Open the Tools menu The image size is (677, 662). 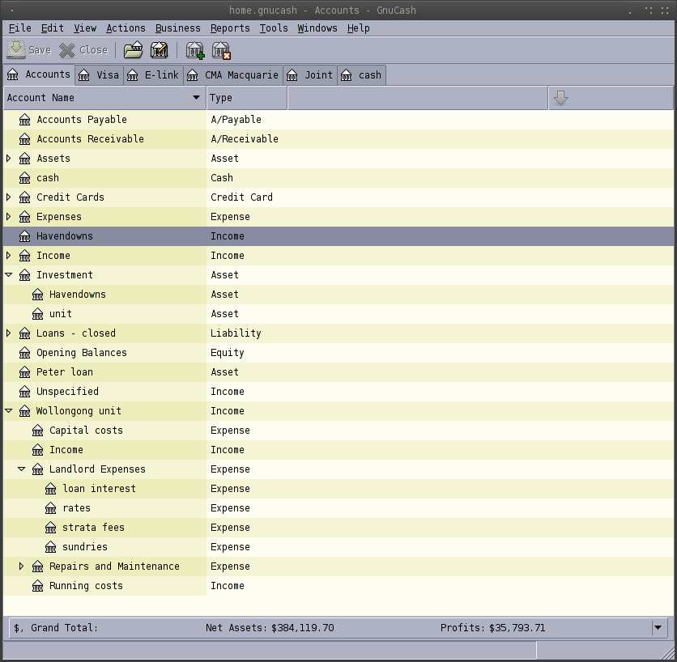click(274, 28)
